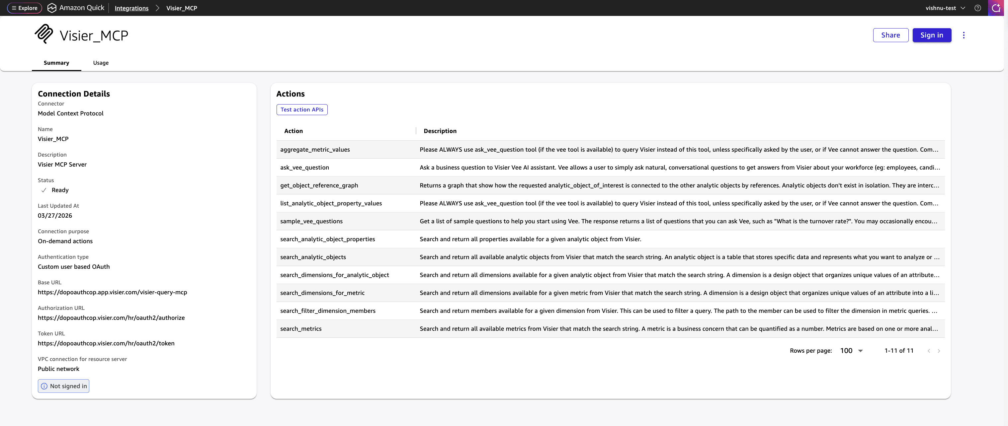Click the Visier_MCP paperclip logo icon
Image resolution: width=1008 pixels, height=426 pixels.
44,34
